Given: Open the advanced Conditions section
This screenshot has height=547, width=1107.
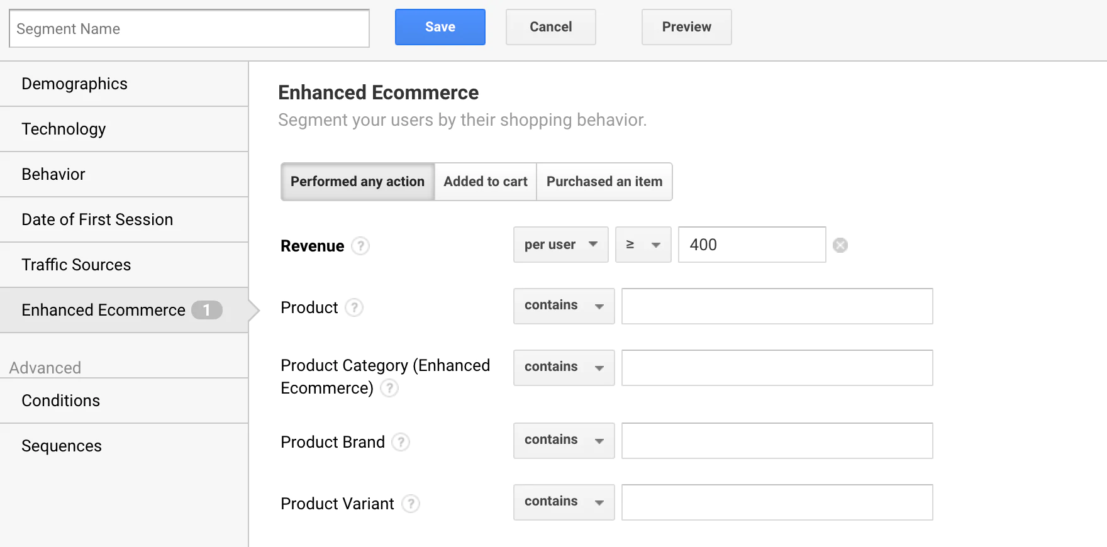Looking at the screenshot, I should point(124,401).
